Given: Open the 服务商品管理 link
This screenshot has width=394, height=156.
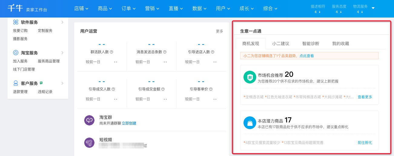Looking at the screenshot, I should 49,61.
